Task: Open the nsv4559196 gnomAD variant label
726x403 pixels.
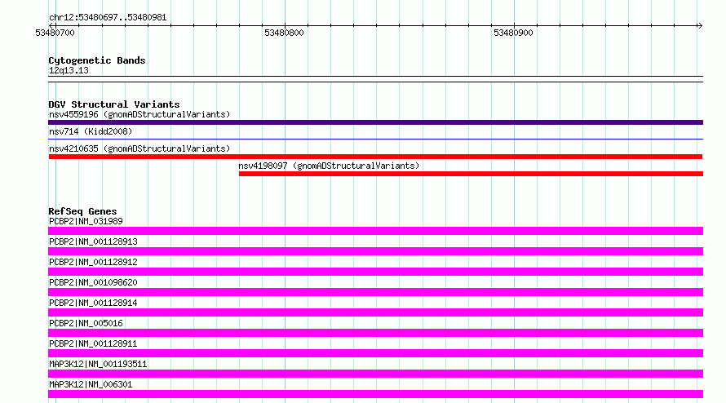Action: [139, 114]
